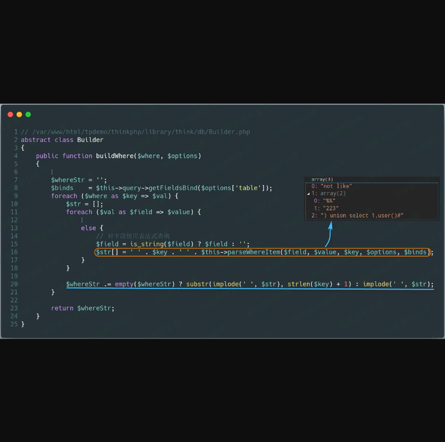Click the green maximize window dot
This screenshot has width=445, height=442.
[x=28, y=114]
